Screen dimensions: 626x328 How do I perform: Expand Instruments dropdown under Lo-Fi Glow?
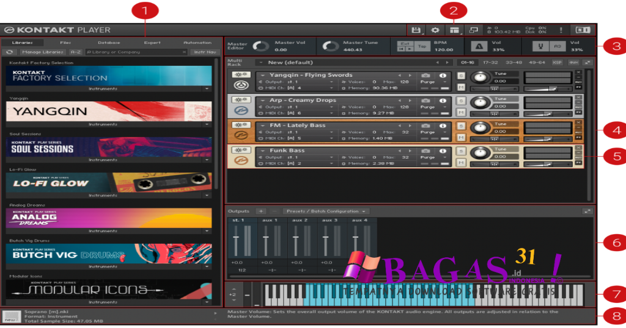(207, 196)
